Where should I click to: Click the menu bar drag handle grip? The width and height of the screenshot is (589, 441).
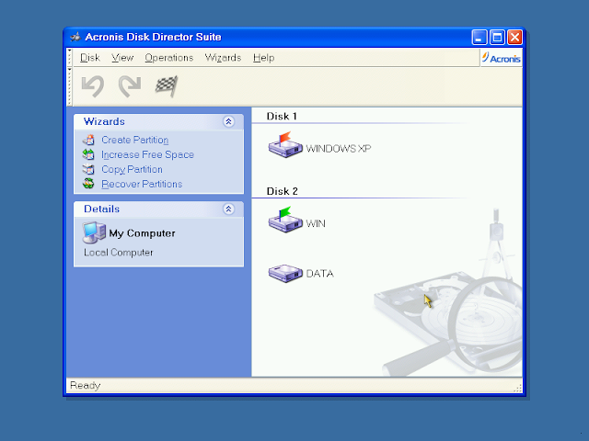click(x=70, y=58)
